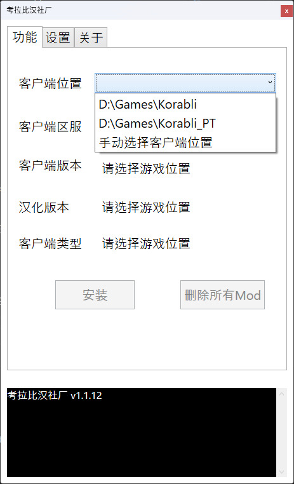
Task: Switch to the 设置 tab
Action: click(x=58, y=37)
